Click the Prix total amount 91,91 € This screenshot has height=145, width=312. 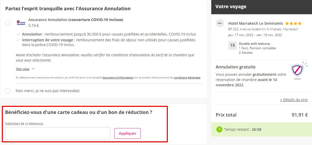[300, 115]
